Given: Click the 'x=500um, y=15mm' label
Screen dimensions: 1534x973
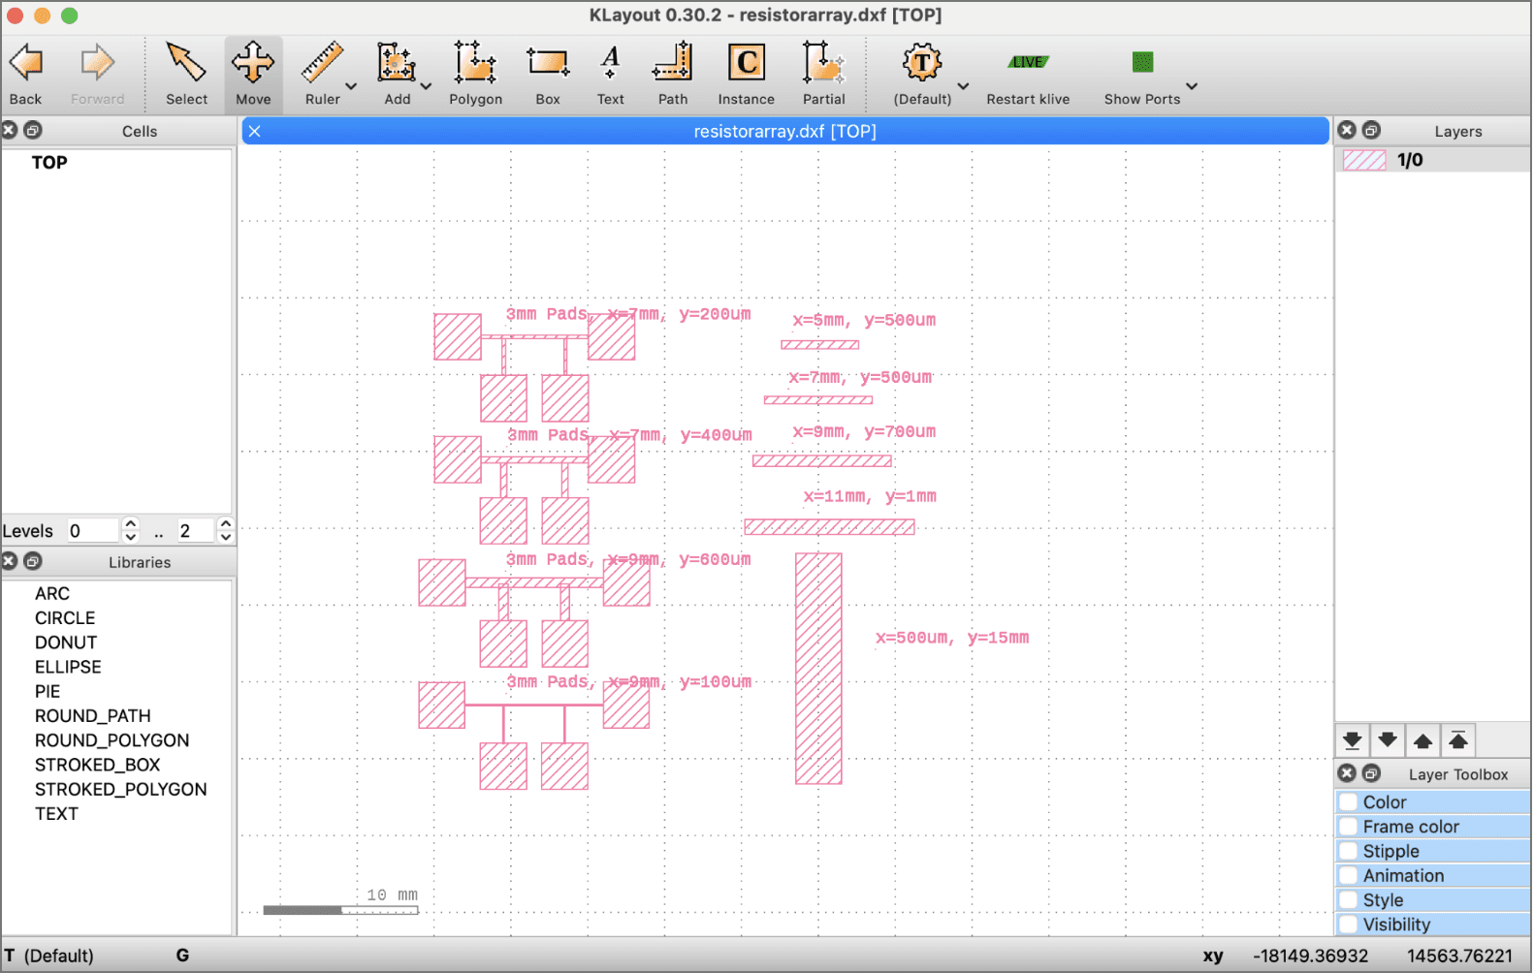Looking at the screenshot, I should pyautogui.click(x=952, y=638).
